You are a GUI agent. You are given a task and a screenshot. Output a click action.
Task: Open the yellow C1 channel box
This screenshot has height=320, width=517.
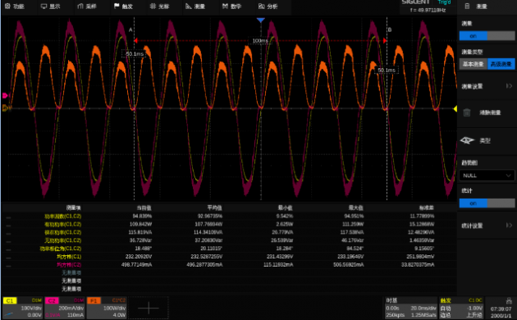tap(22, 308)
